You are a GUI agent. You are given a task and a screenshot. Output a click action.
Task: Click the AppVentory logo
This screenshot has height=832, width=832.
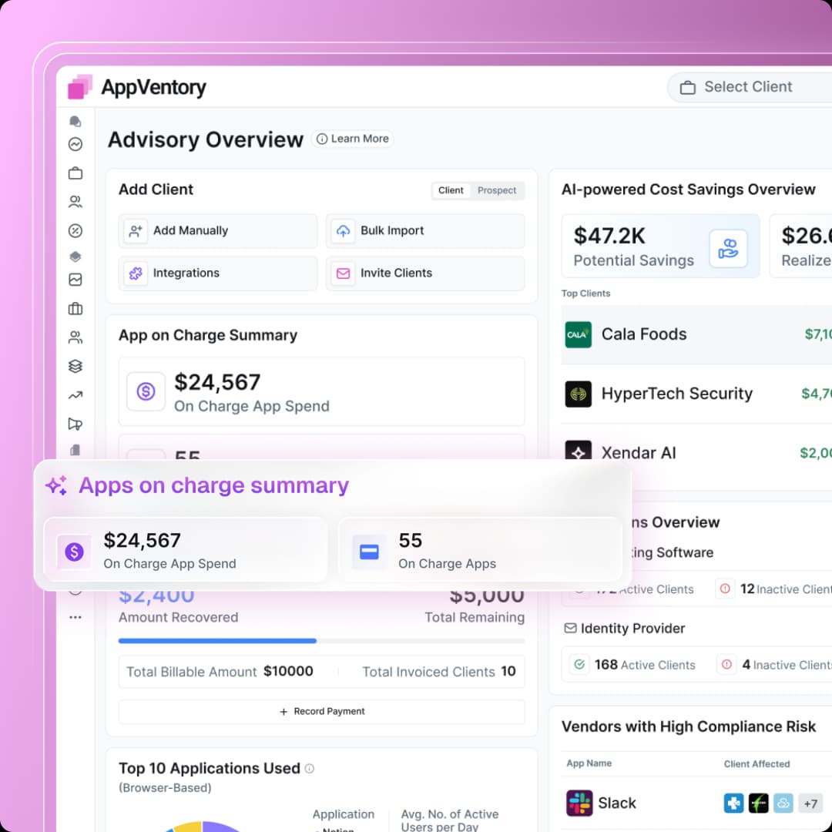[137, 87]
